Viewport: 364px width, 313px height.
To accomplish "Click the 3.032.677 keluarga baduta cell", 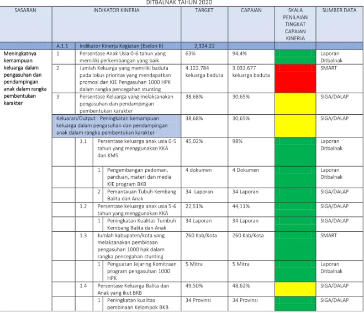I will pyautogui.click(x=251, y=78).
